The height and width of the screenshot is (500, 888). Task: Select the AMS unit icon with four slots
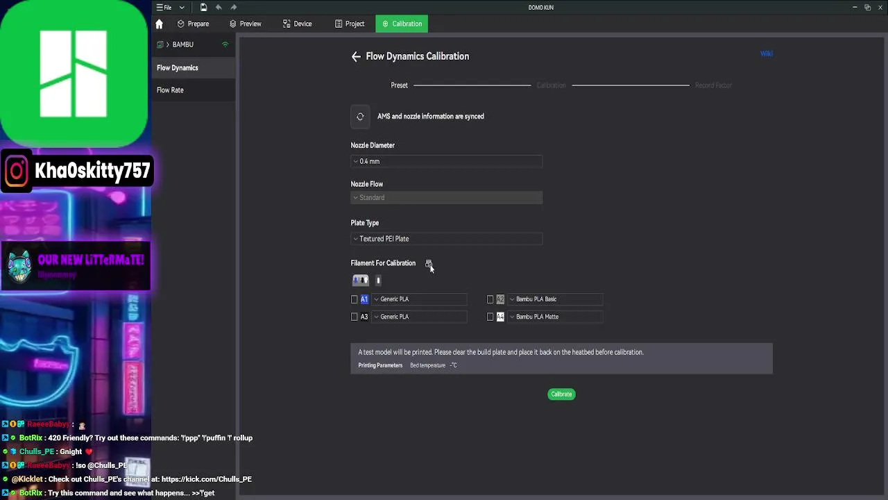click(x=360, y=280)
